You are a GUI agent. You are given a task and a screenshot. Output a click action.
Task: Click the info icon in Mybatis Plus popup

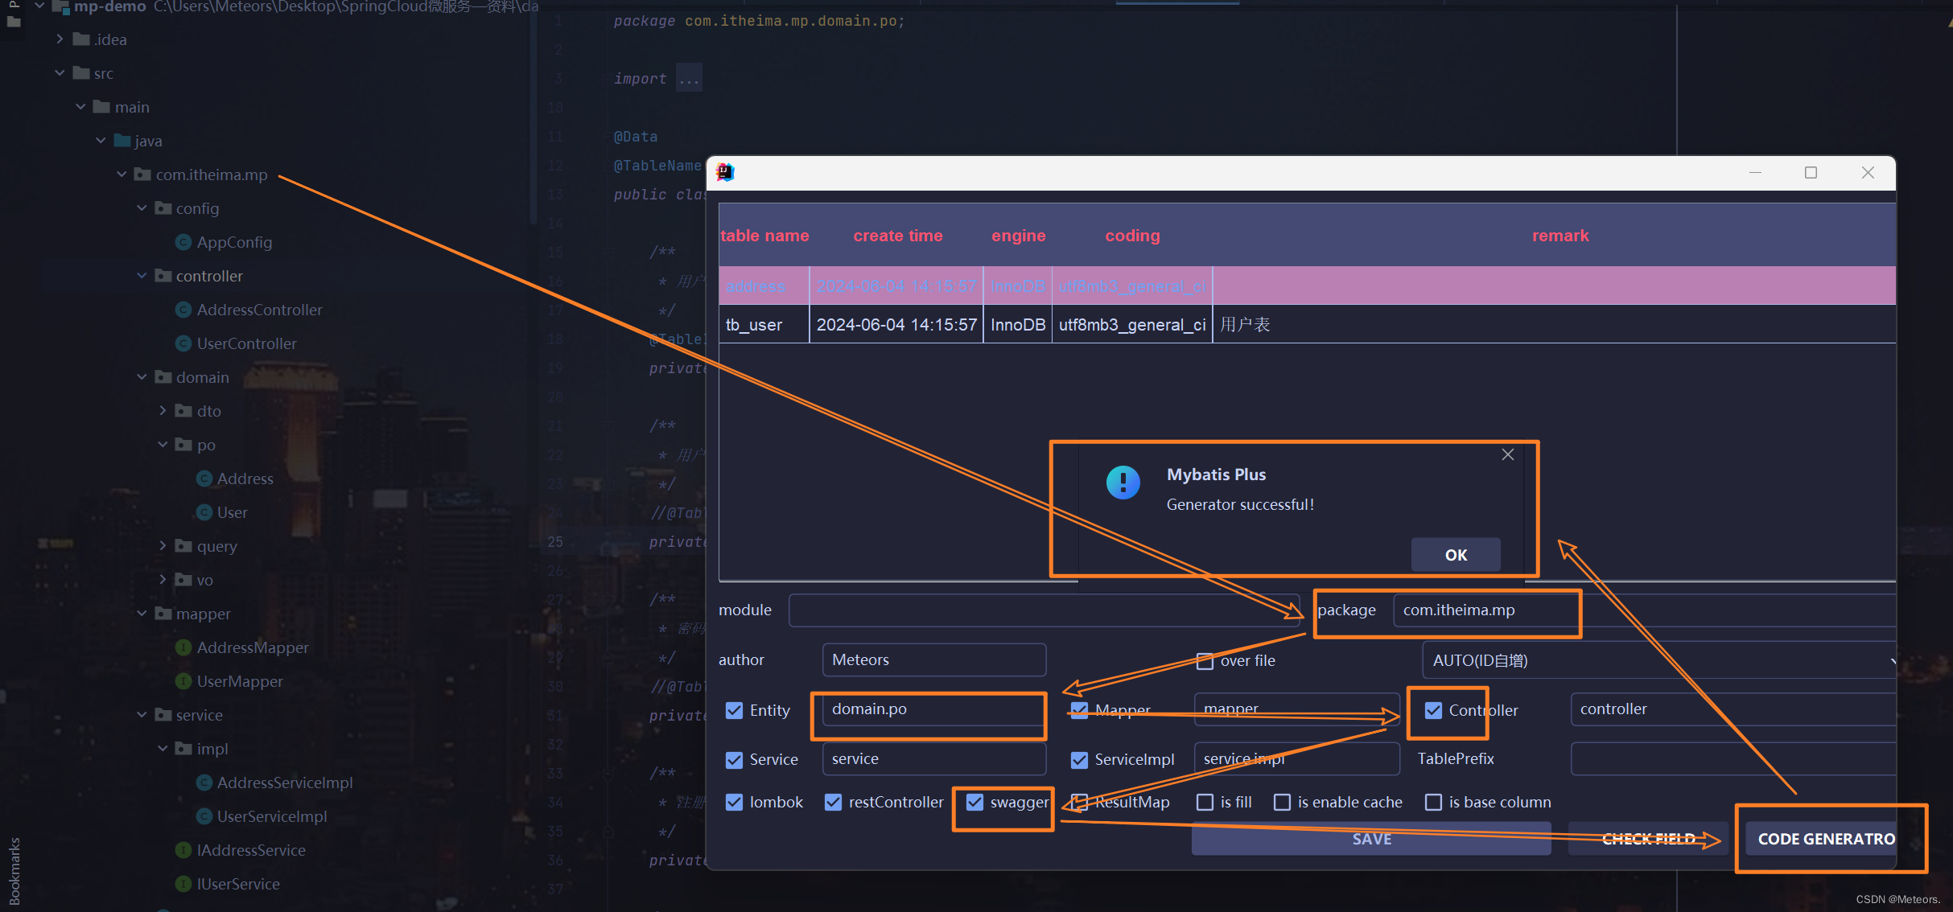point(1123,483)
